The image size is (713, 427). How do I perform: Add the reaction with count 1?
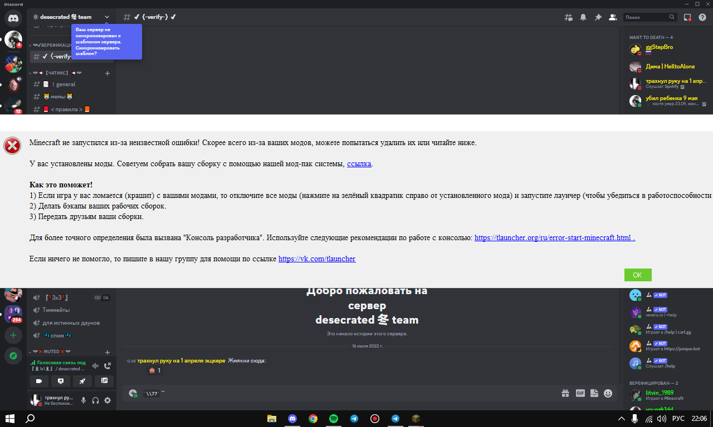pos(154,370)
